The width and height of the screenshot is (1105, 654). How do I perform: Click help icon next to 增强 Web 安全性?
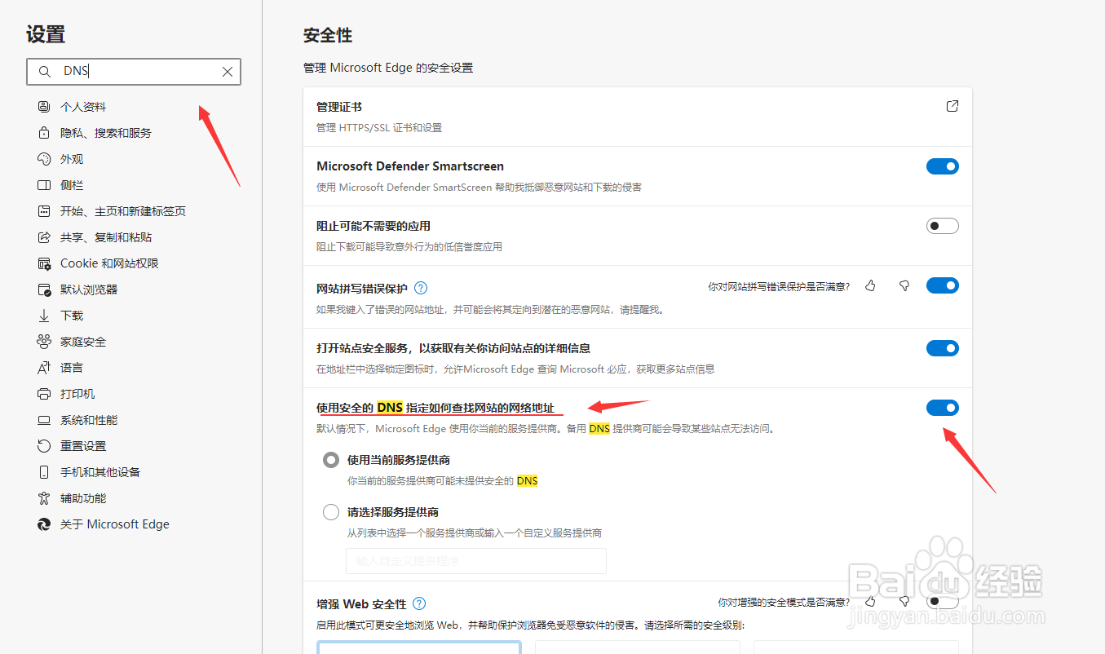coord(419,603)
